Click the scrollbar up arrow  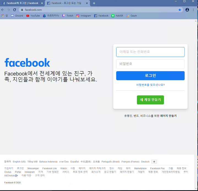pos(196,21)
